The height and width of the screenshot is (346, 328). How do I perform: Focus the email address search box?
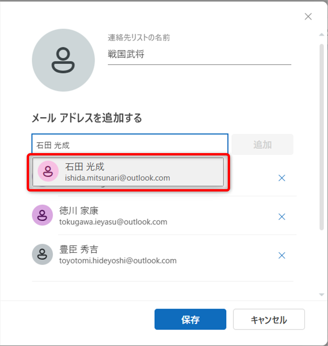(x=130, y=145)
